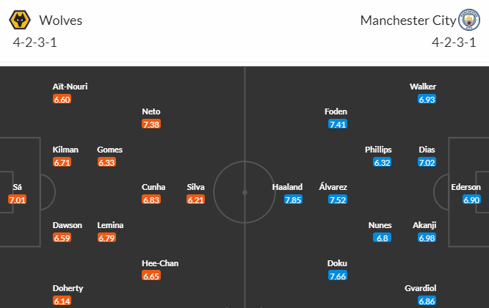Click the Wolves club crest icon
The image size is (489, 308).
(20, 20)
